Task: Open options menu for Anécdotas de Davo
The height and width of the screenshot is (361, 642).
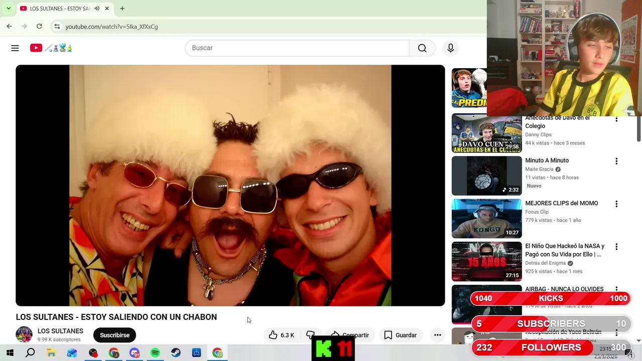Action: pyautogui.click(x=616, y=119)
